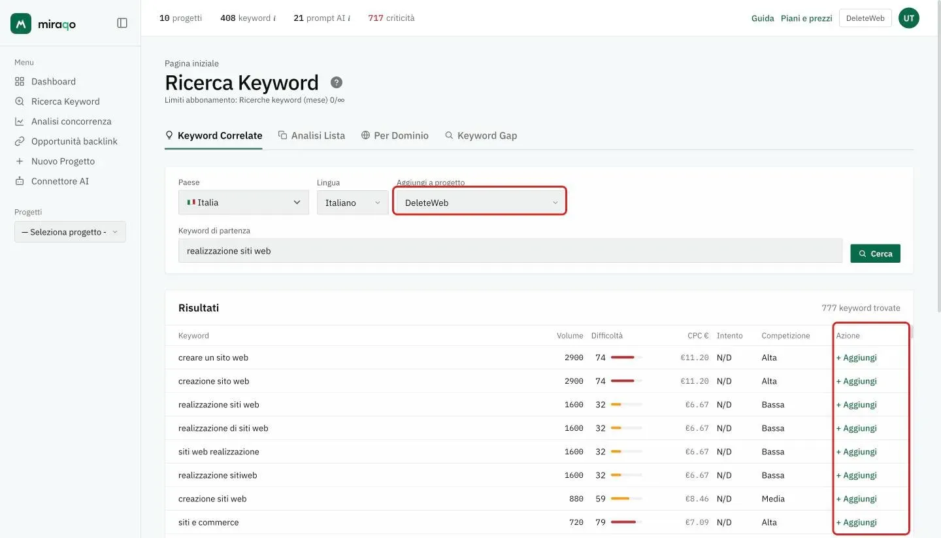Click the Pagina iniziale breadcrumb
Image resolution: width=941 pixels, height=538 pixels.
191,63
